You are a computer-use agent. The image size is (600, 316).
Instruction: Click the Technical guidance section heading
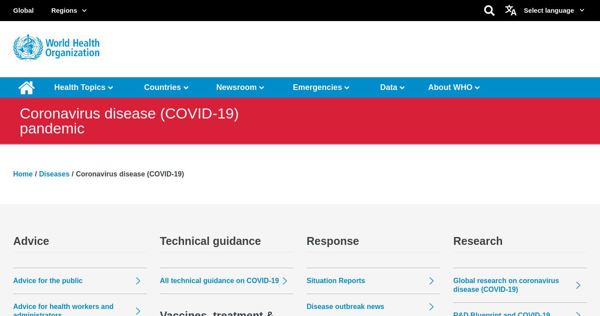pyautogui.click(x=210, y=241)
